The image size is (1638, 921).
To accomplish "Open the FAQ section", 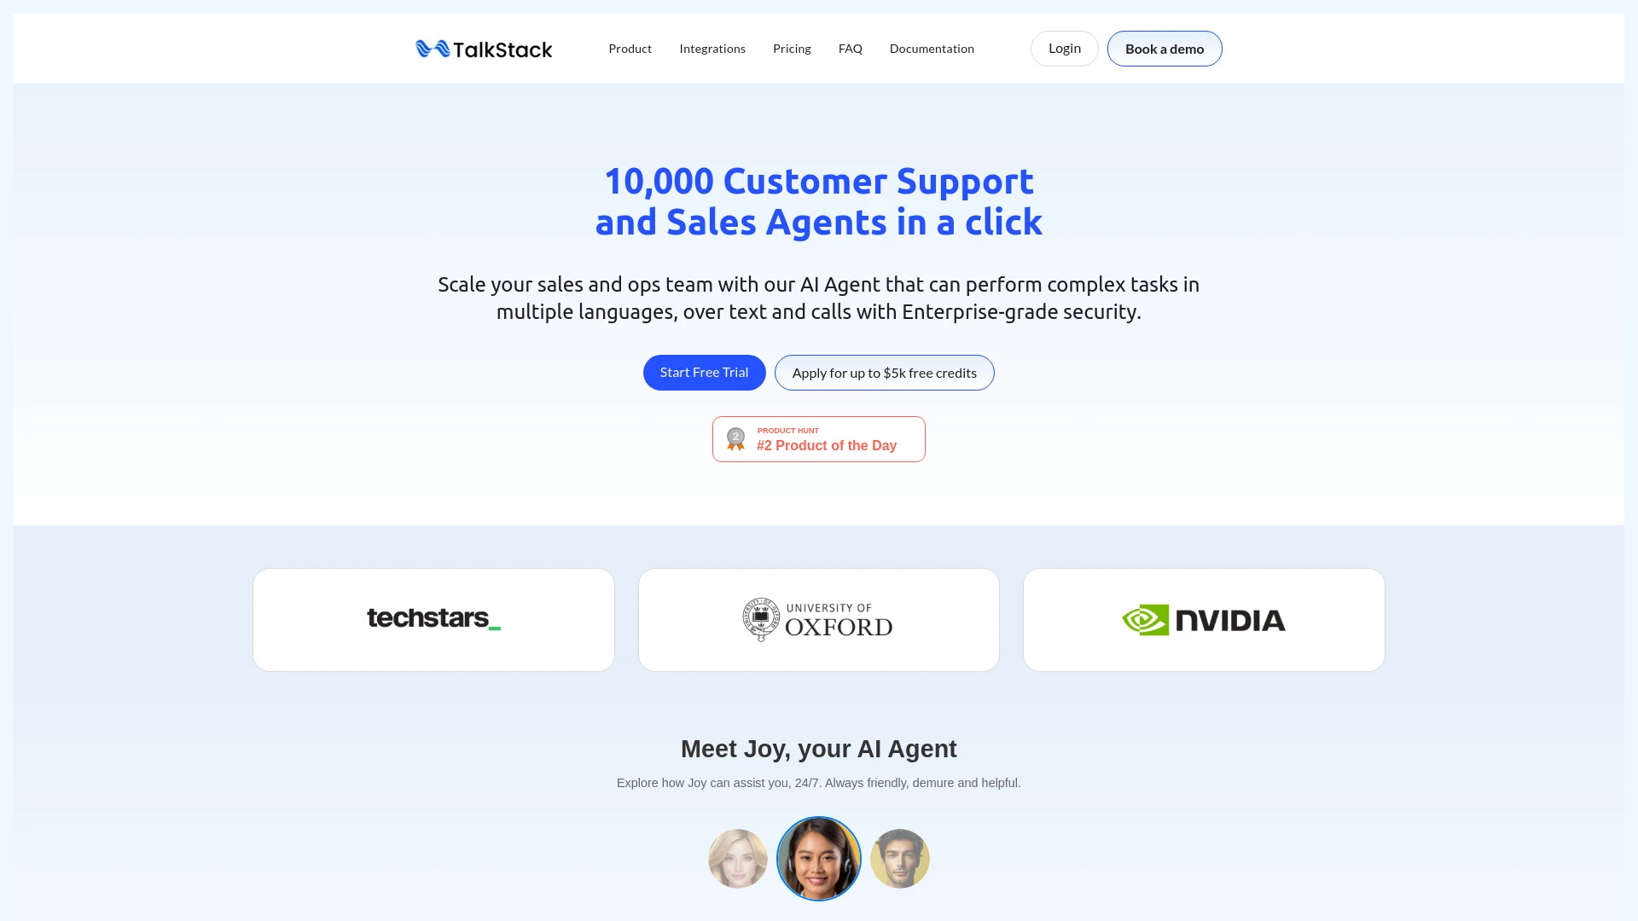I will point(850,47).
